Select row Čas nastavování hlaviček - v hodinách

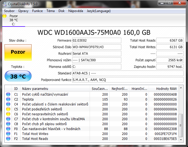(92, 129)
